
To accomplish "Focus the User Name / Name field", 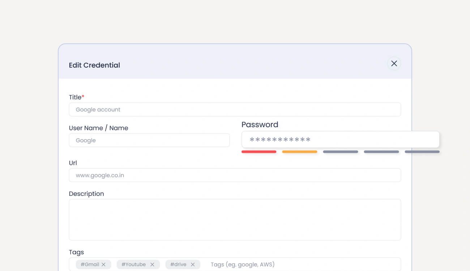I will 149,140.
